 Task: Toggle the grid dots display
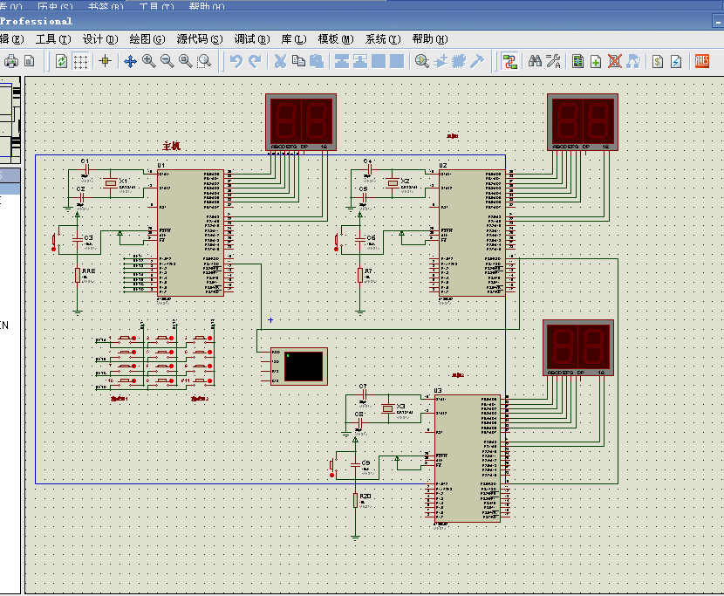coord(80,61)
